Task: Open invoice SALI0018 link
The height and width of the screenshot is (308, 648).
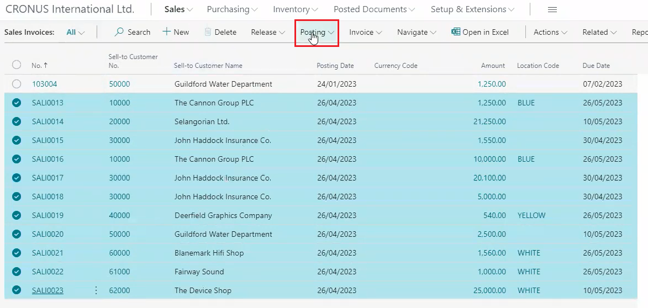Action: tap(48, 197)
